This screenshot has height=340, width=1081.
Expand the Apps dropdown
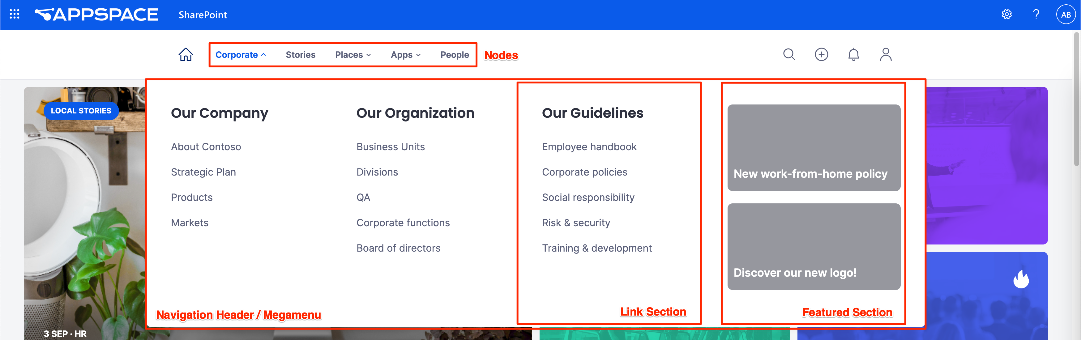click(405, 55)
